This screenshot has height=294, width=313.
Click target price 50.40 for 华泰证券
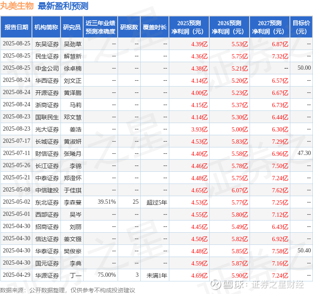tap(304, 250)
